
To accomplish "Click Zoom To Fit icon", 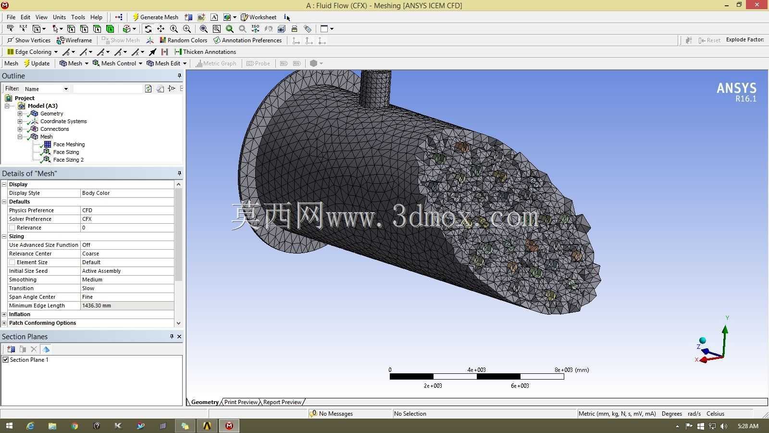I will coord(204,29).
